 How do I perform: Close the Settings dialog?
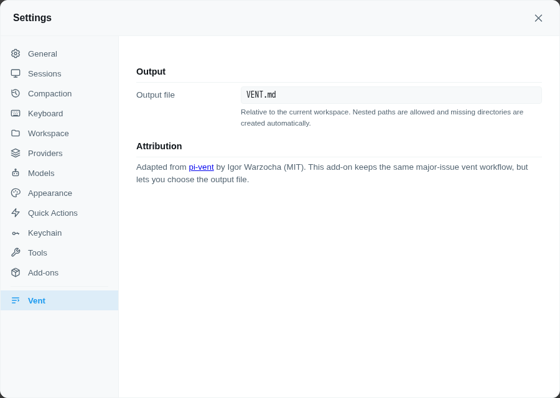[x=538, y=18]
